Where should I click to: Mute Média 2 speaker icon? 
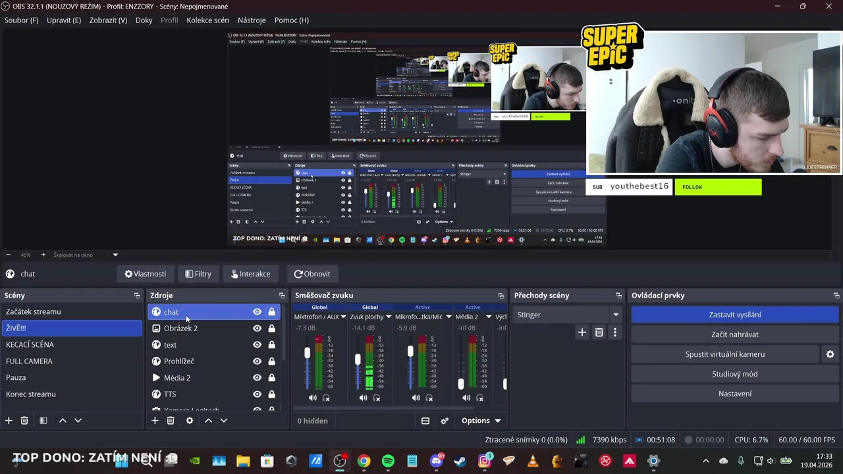tap(466, 398)
